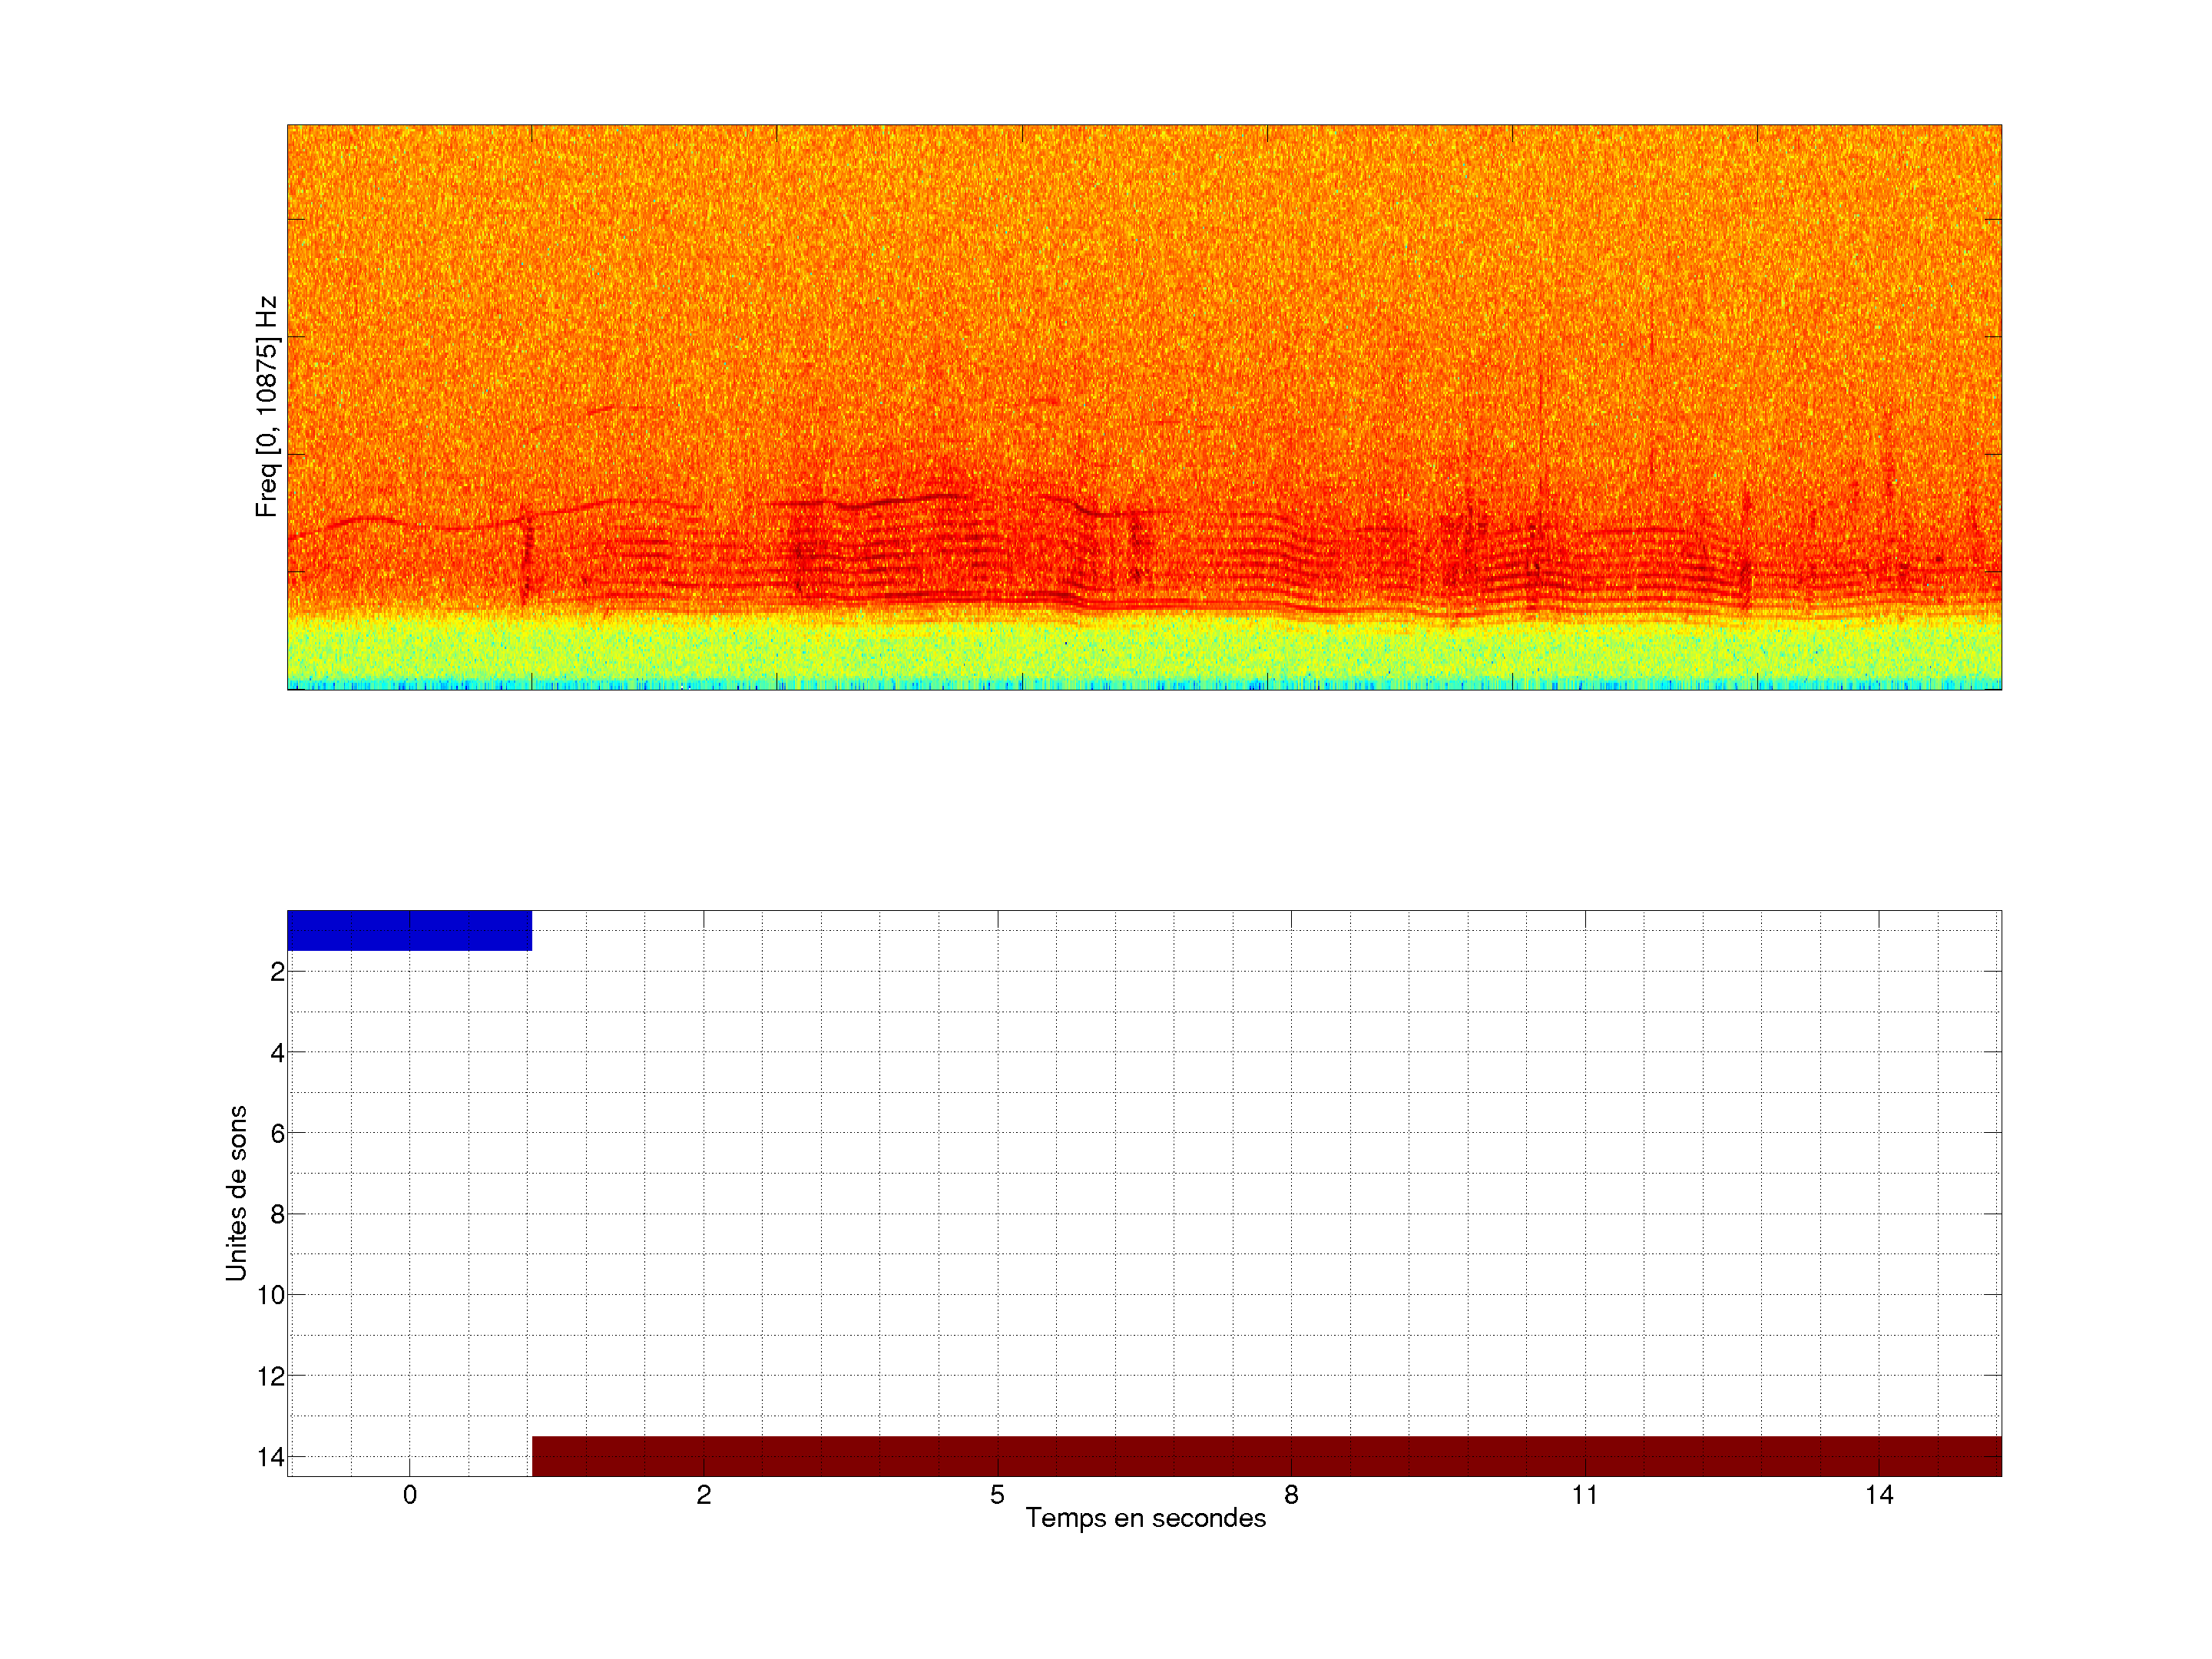Click time tick label 2 on x-axis
Image resolution: width=2212 pixels, height=1659 pixels.
[704, 1495]
